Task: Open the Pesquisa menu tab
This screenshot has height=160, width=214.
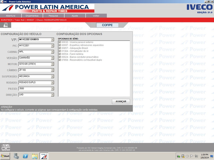Action: (x=53, y=16)
